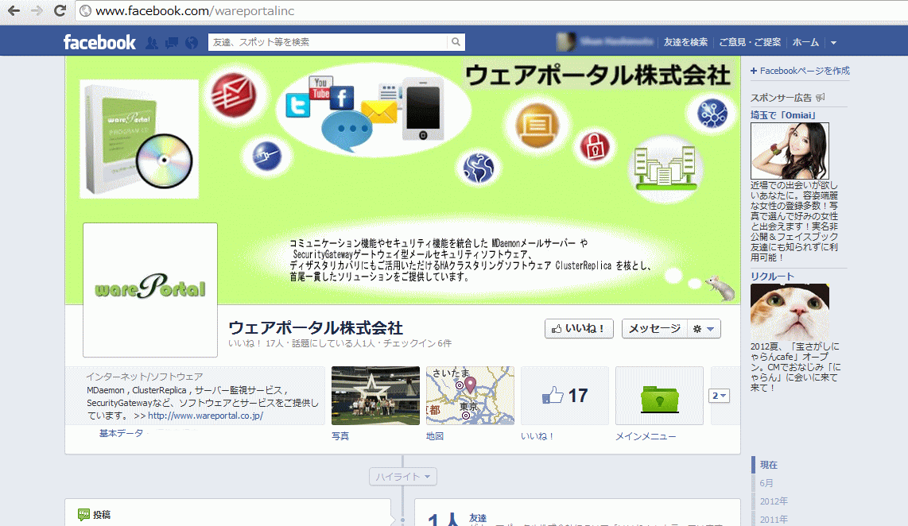Viewport: 908px width, 526px height.
Task: Go back with the browser back arrow
Action: (x=14, y=10)
